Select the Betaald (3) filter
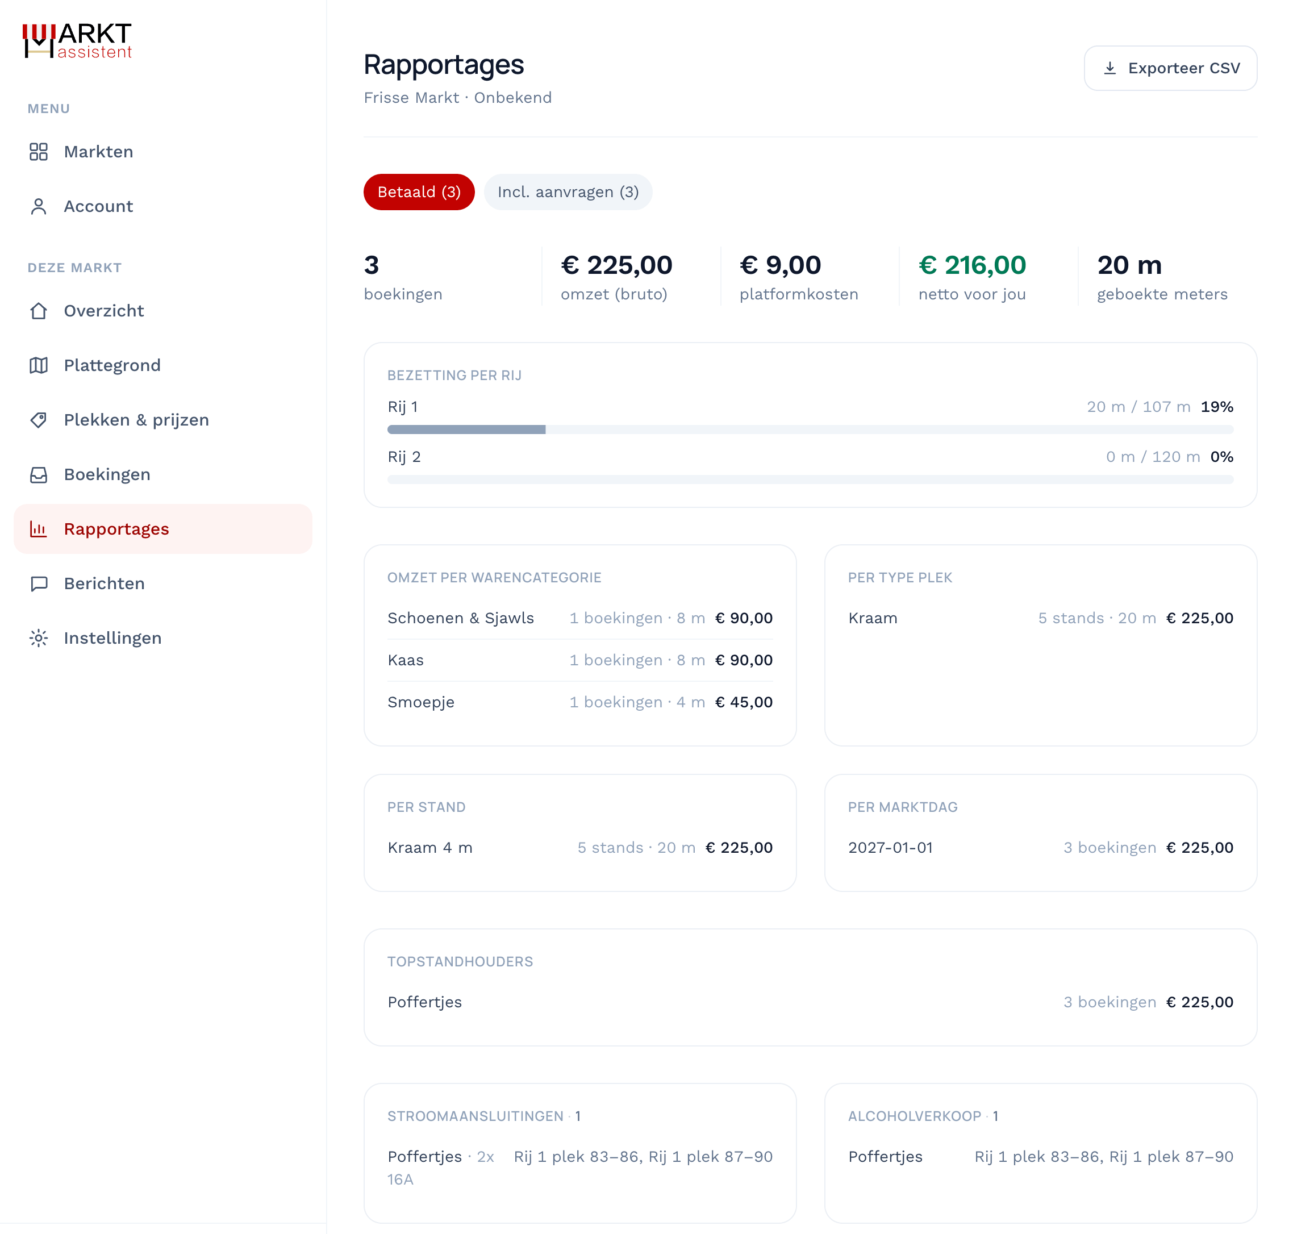This screenshot has height=1234, width=1293. click(x=419, y=192)
